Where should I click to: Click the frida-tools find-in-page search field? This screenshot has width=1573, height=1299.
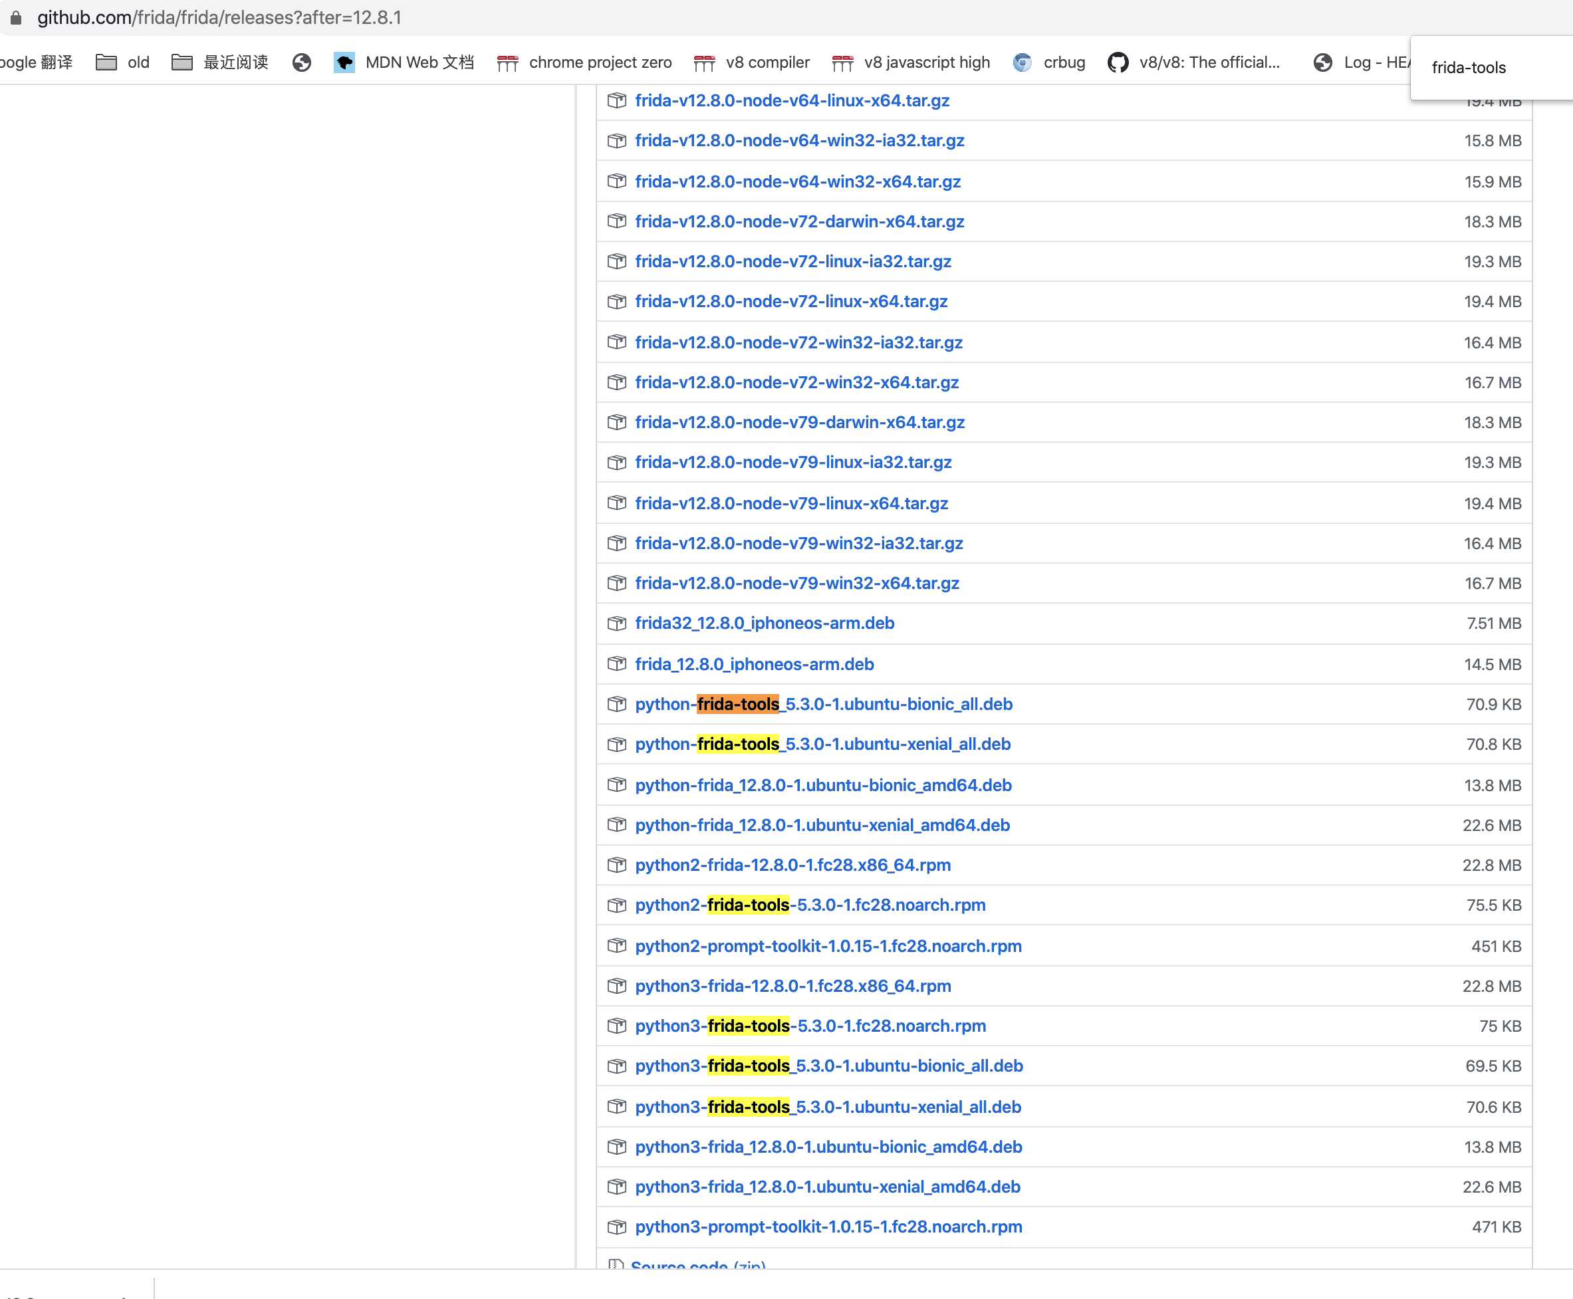tap(1489, 67)
